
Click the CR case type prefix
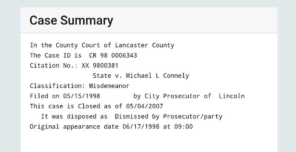(x=93, y=55)
